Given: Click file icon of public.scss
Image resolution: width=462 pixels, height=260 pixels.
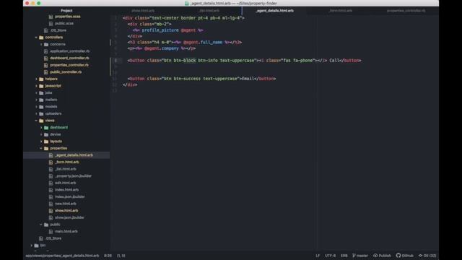Looking at the screenshot, I should coord(51,24).
